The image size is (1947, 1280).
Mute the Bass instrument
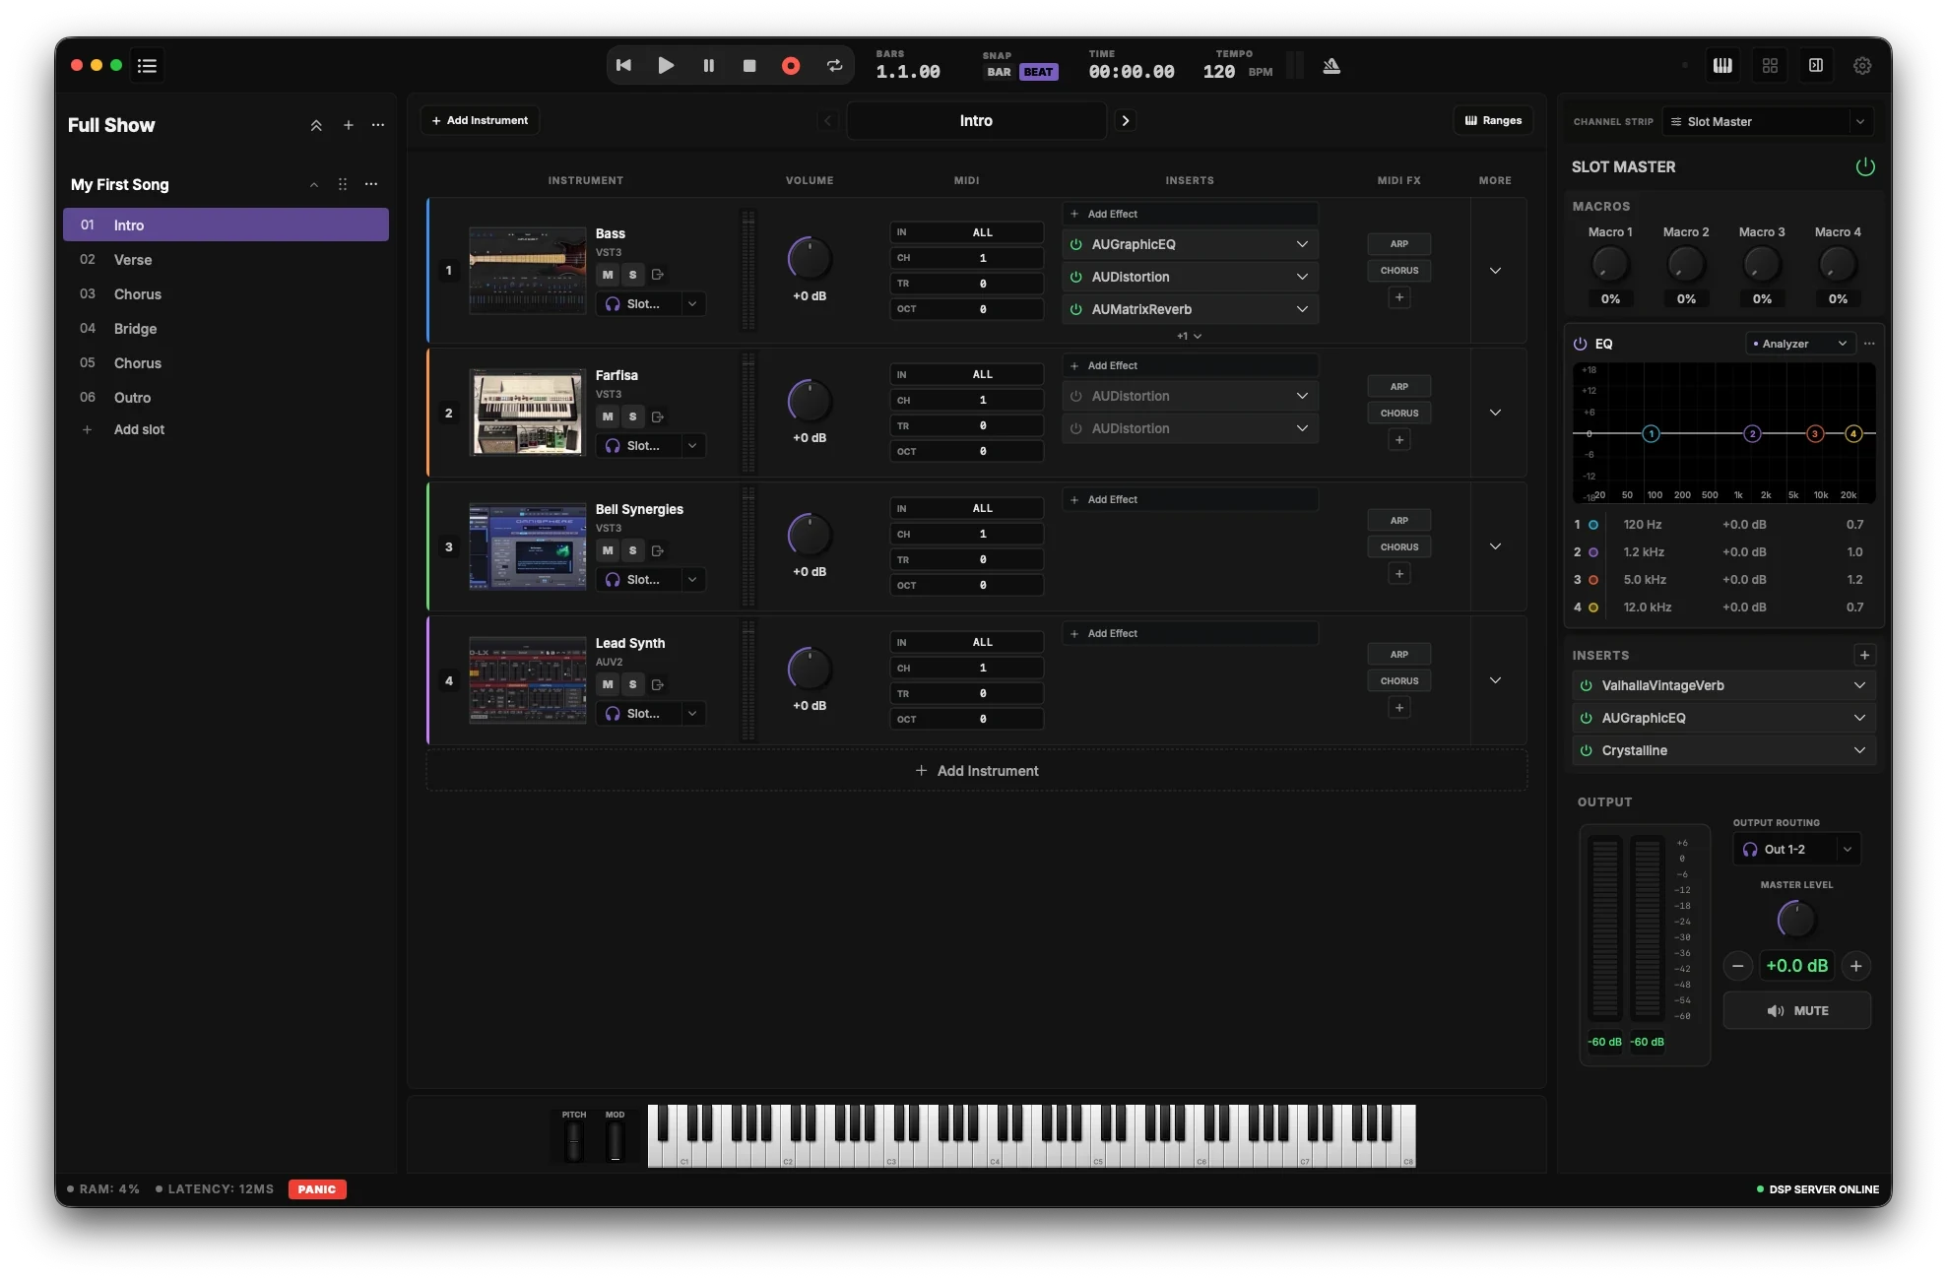coord(608,275)
